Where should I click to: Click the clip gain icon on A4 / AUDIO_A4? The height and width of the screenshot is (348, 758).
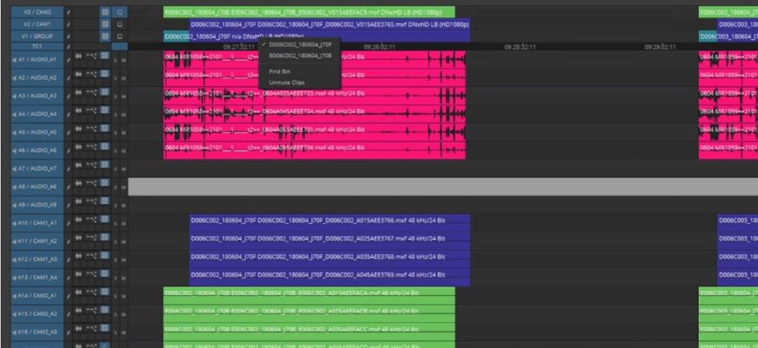90,114
